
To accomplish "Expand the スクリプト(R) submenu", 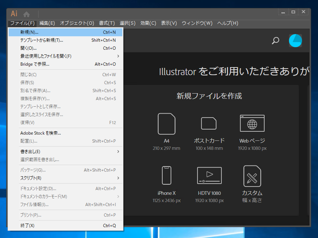I will click(66, 178).
